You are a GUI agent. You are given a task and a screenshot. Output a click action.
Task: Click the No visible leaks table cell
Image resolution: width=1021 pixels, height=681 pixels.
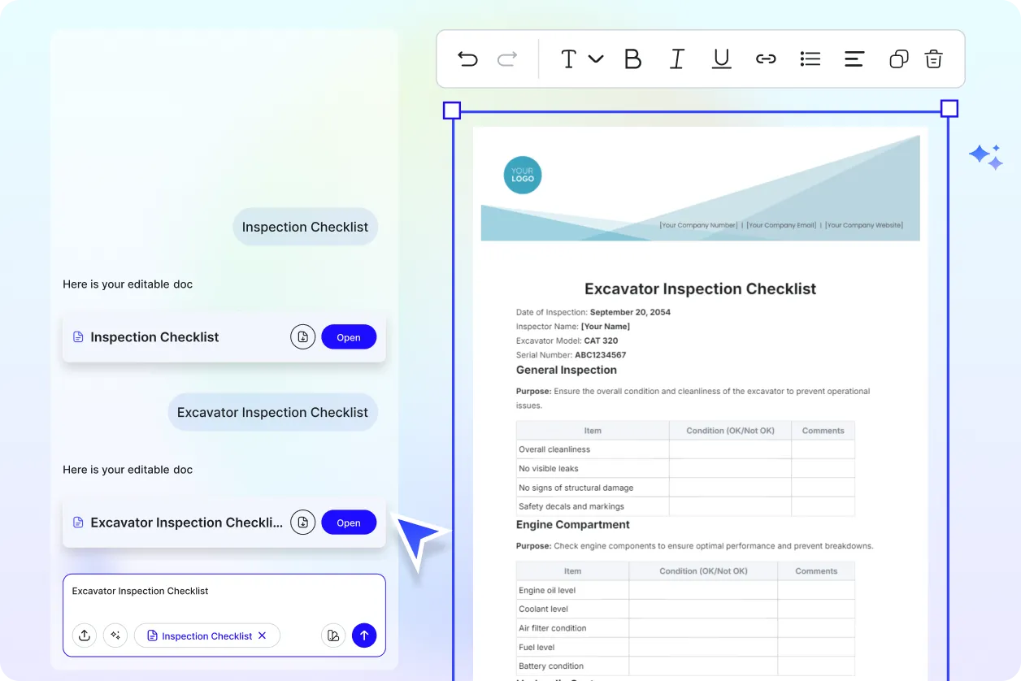click(593, 469)
